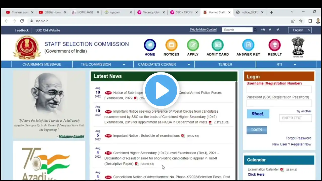The image size is (322, 181).
Task: Go to the HOME icon
Action: point(150,45)
